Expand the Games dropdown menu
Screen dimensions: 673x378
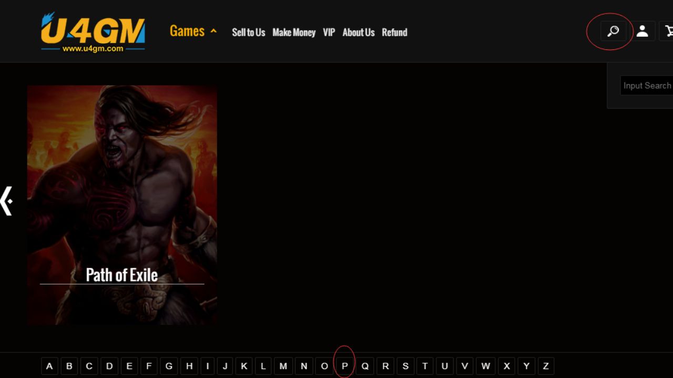pyautogui.click(x=192, y=31)
